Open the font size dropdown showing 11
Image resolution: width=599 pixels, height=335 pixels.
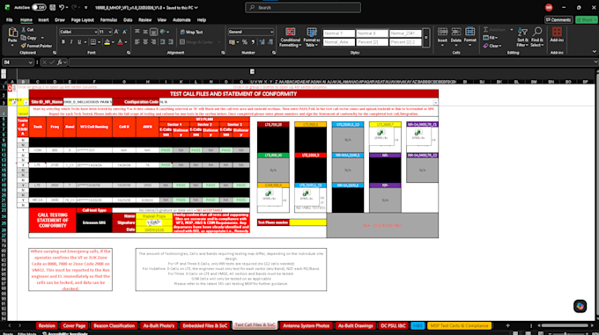click(x=110, y=32)
